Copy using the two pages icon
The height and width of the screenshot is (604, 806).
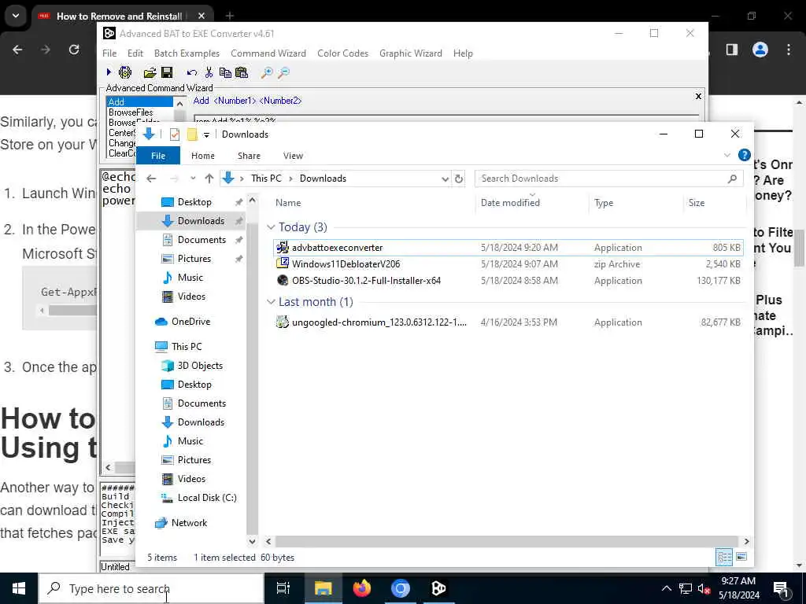click(x=225, y=72)
